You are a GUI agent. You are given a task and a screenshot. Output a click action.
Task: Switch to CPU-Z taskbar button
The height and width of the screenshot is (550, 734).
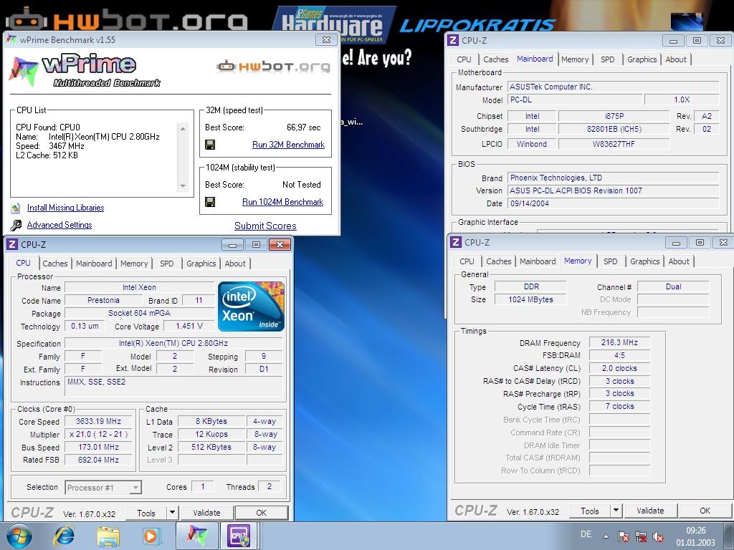[239, 536]
